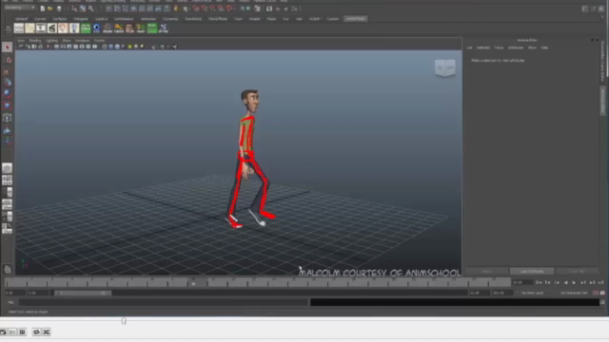Click the green ANIM TABLE shelf icon

86,28
